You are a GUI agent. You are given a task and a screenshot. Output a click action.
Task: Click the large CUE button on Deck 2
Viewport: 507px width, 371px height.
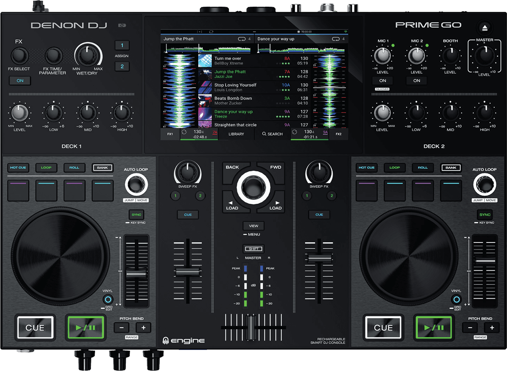[x=384, y=327]
